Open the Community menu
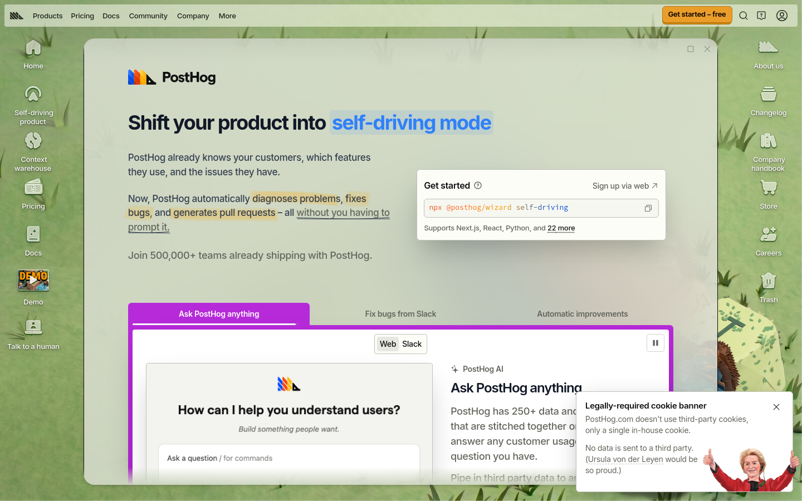802x501 pixels. click(148, 16)
